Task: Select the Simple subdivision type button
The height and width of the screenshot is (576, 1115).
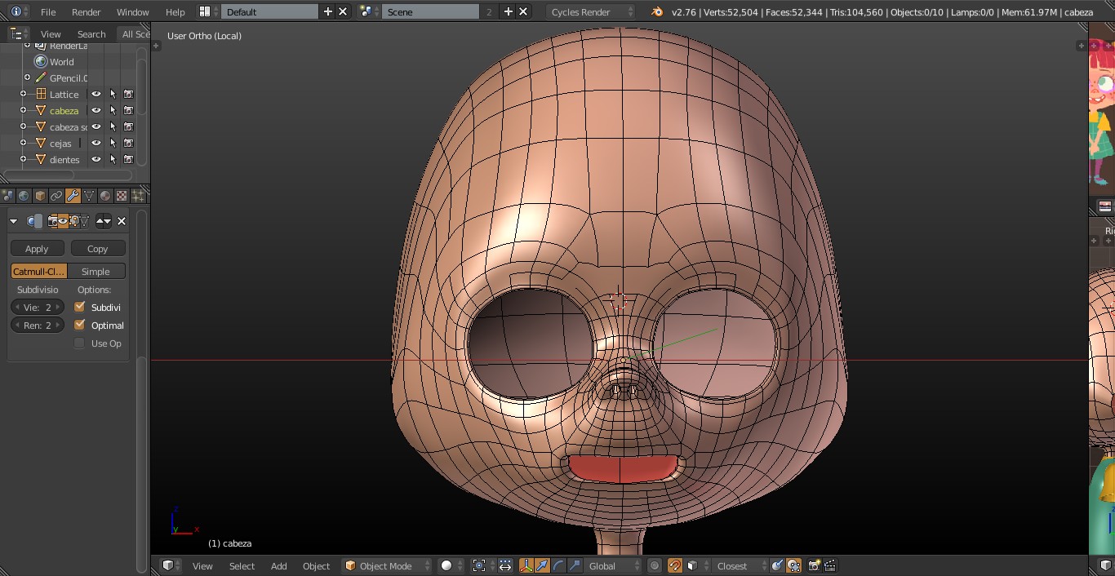Action: click(96, 272)
